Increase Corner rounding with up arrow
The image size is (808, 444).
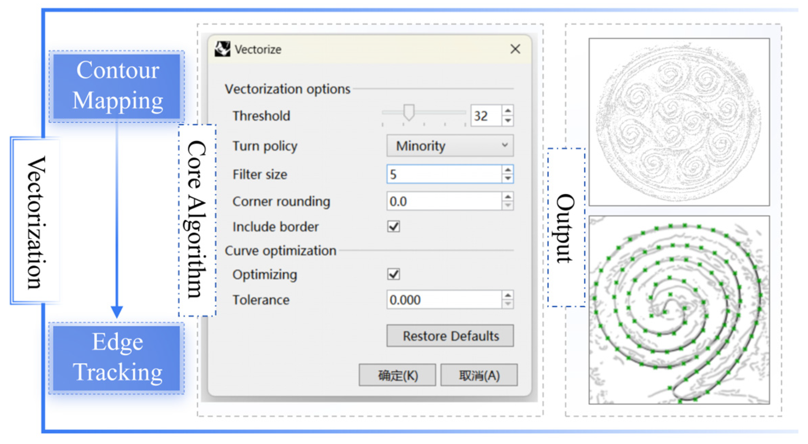(508, 197)
